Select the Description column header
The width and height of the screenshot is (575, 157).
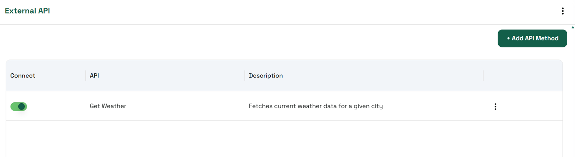click(266, 76)
